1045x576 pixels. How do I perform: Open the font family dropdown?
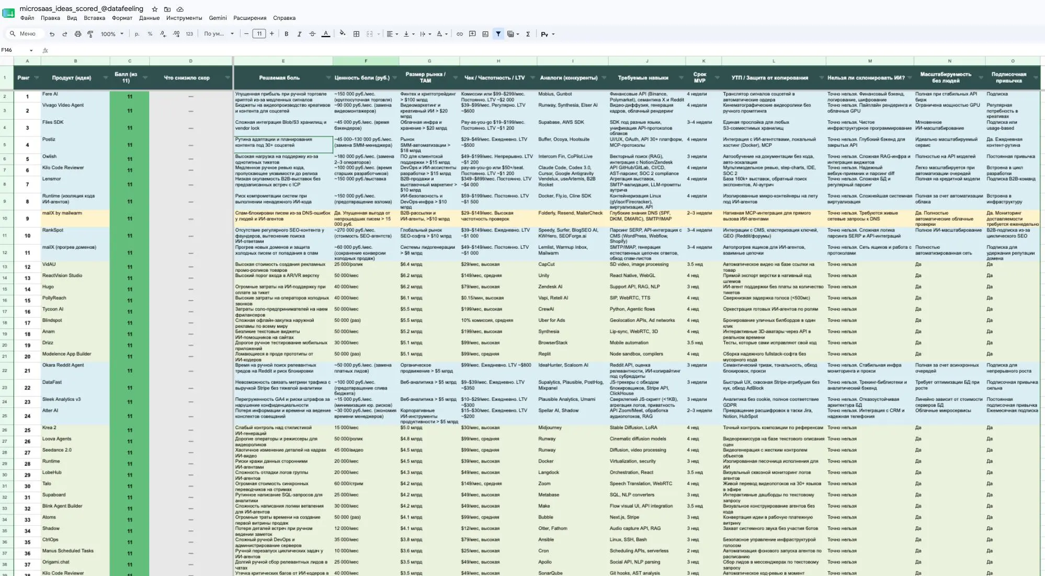coord(219,34)
